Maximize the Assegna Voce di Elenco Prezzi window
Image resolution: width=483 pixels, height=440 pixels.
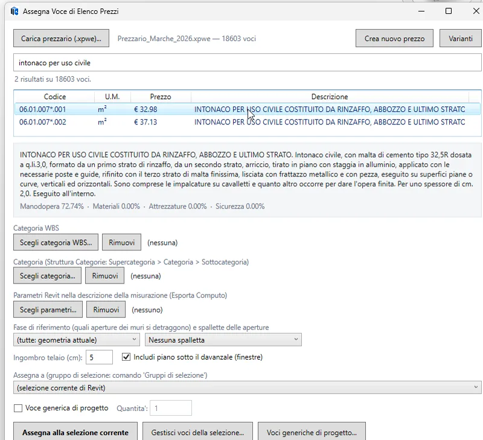[x=449, y=11]
